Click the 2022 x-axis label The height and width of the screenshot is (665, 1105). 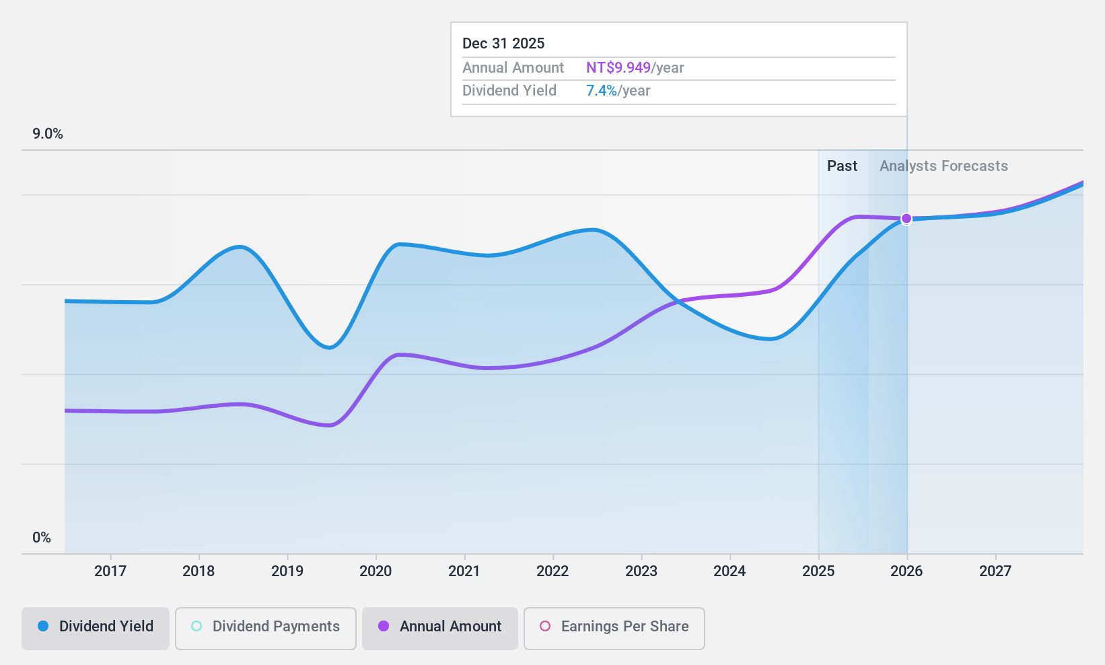552,571
